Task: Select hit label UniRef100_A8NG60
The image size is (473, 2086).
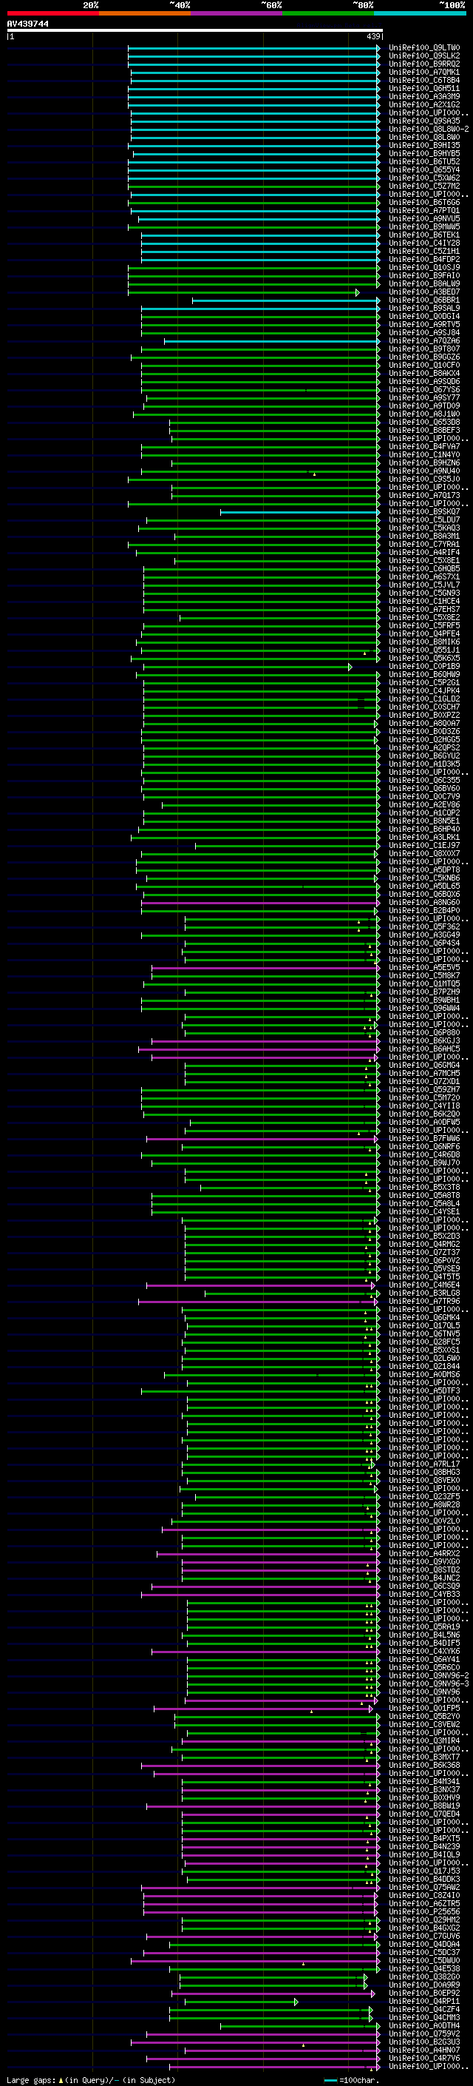Action: coord(423,902)
